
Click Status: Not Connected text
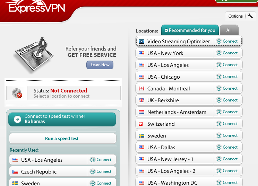tap(60, 90)
